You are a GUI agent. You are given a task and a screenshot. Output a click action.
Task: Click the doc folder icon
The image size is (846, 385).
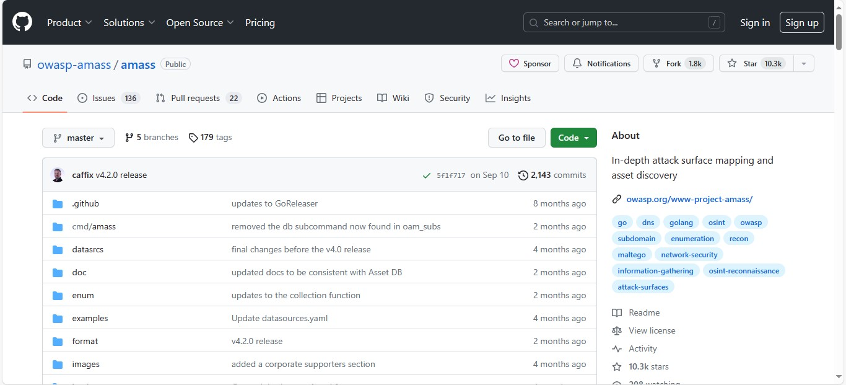(x=58, y=273)
